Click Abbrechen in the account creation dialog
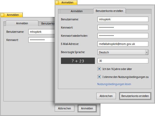This screenshot has height=116, width=155. point(106,96)
